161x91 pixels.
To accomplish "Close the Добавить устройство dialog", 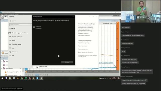I will [73, 17].
